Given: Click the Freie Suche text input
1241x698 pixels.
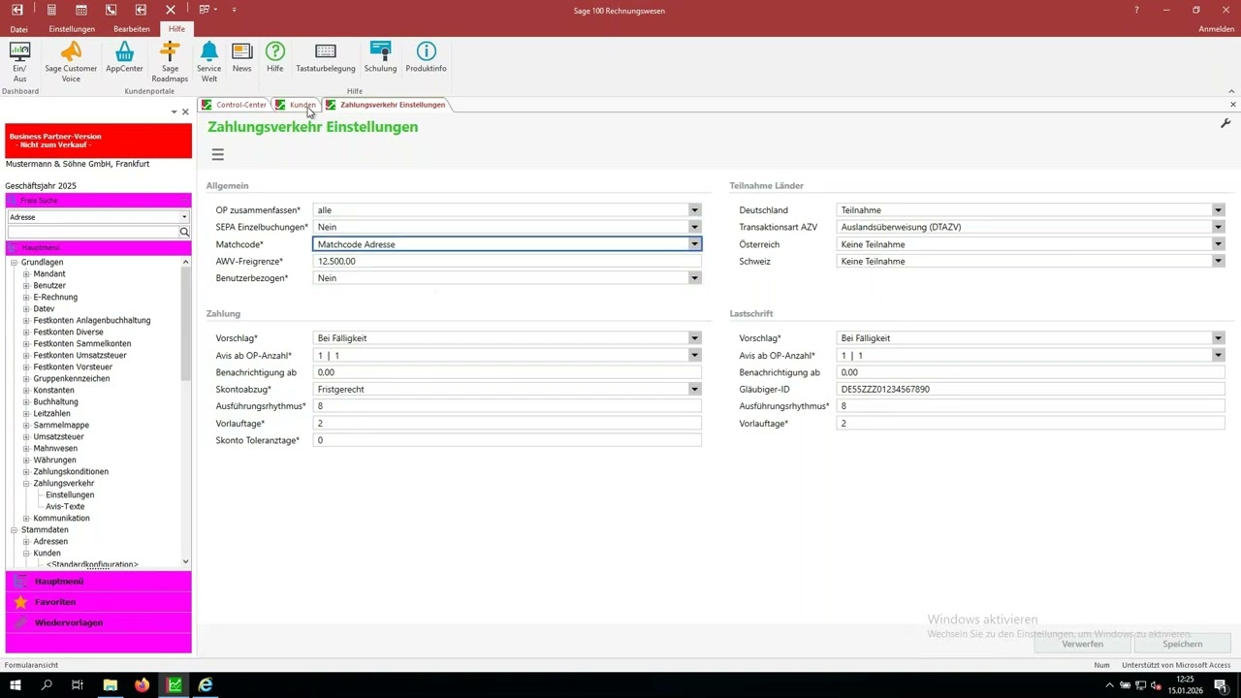Looking at the screenshot, I should point(93,233).
